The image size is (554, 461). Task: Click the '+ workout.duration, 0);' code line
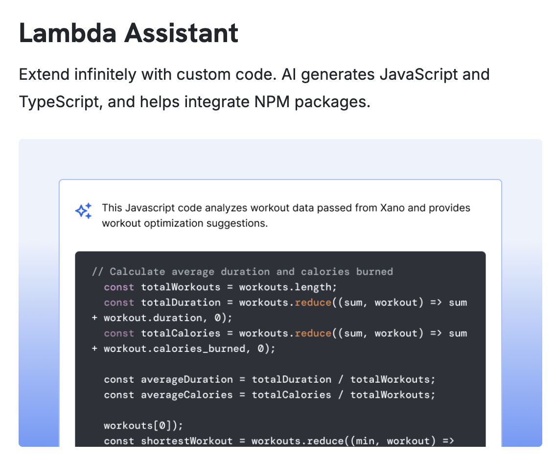[162, 318]
